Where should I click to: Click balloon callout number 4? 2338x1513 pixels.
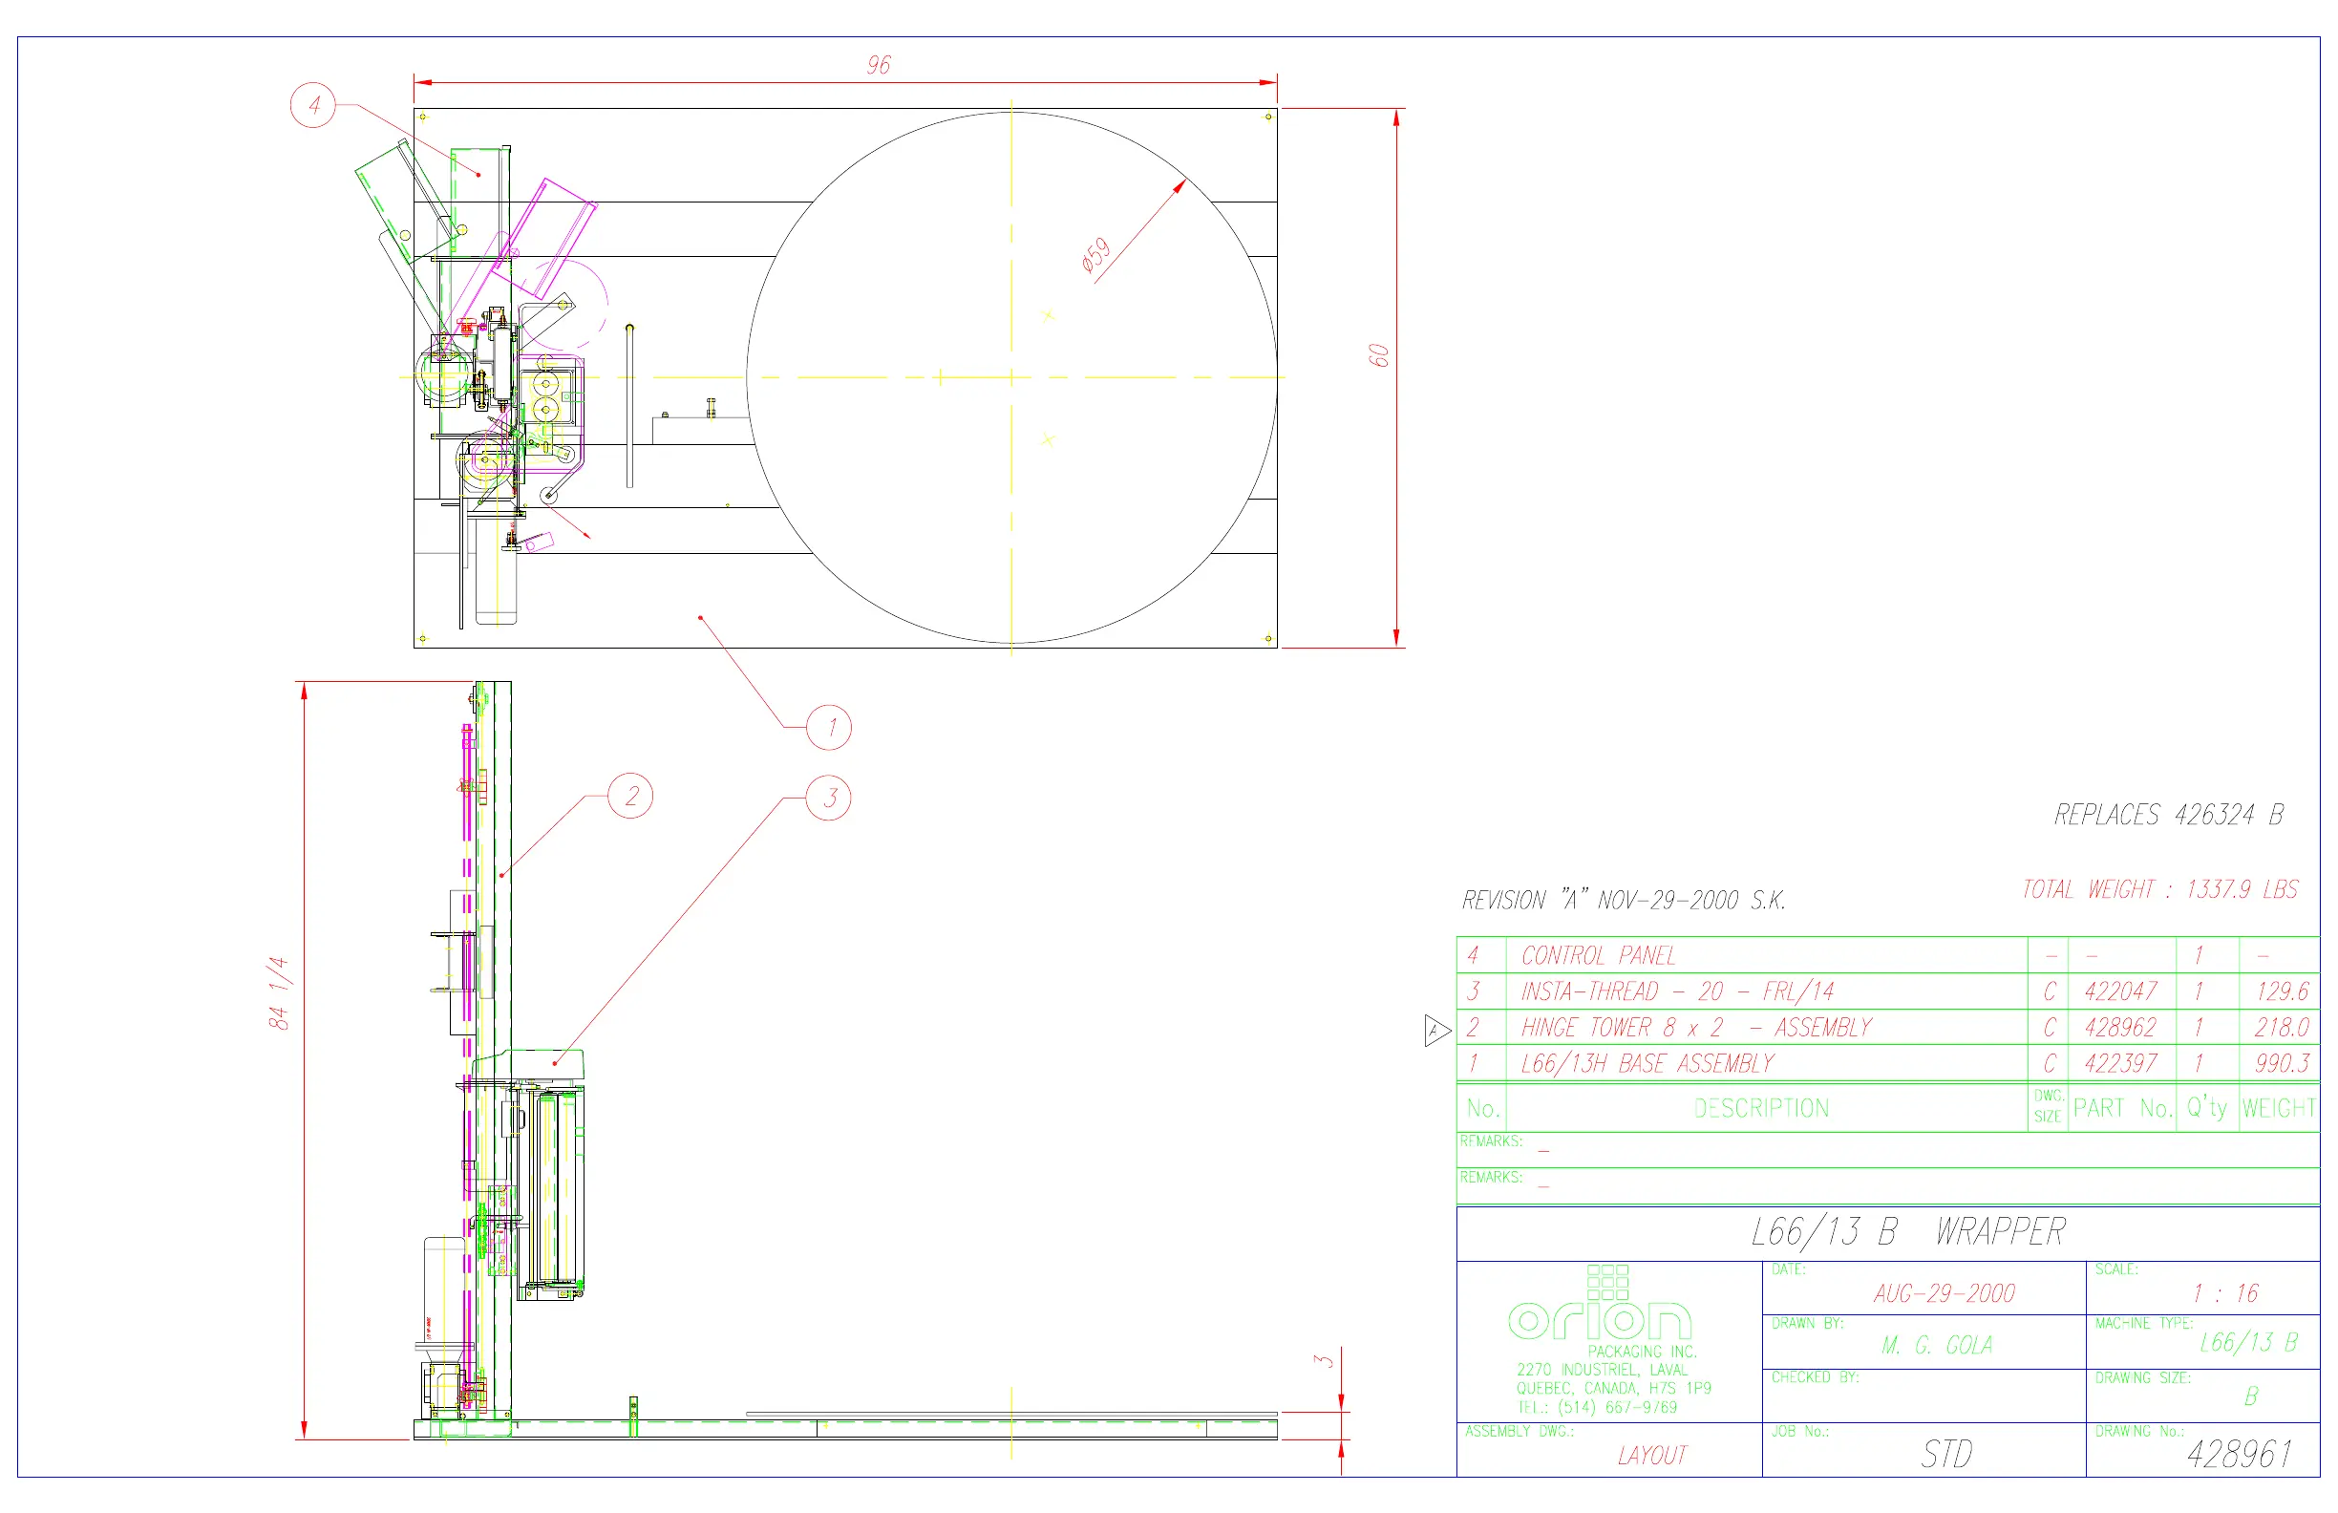[x=312, y=105]
